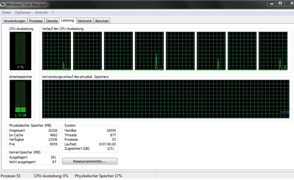Open the Datei menu
Screen dimensions: 294x180
point(6,12)
